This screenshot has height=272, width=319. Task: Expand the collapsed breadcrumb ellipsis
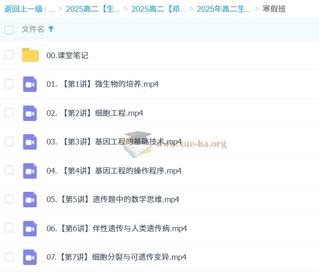tap(52, 9)
